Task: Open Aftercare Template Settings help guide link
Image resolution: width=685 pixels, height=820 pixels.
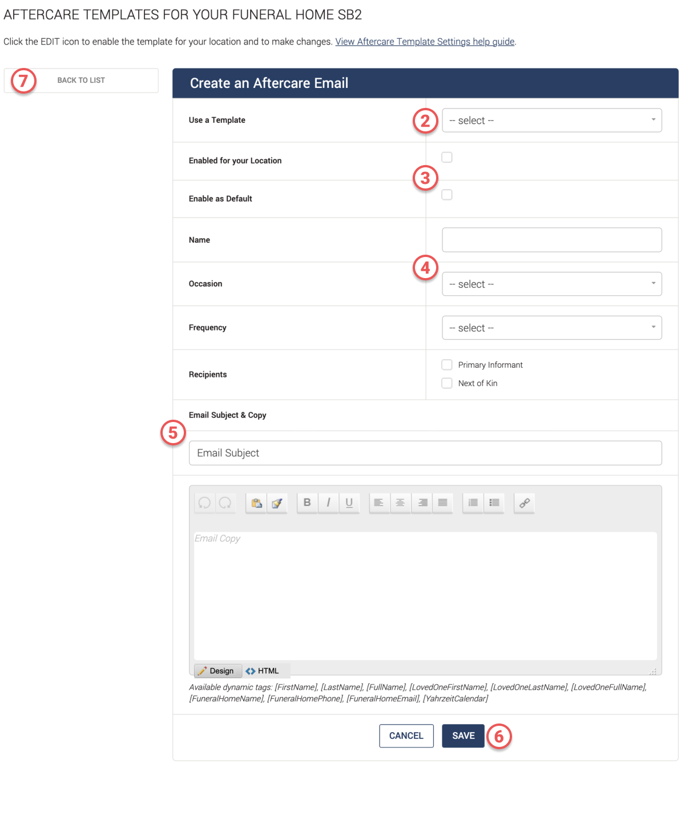Action: [x=425, y=42]
